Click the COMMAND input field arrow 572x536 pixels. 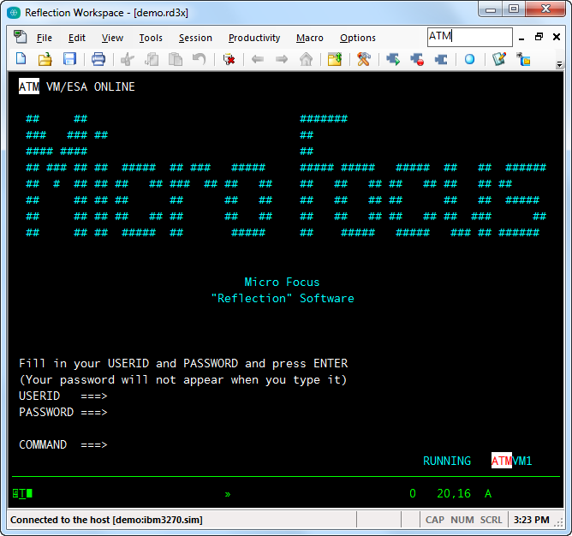point(94,444)
